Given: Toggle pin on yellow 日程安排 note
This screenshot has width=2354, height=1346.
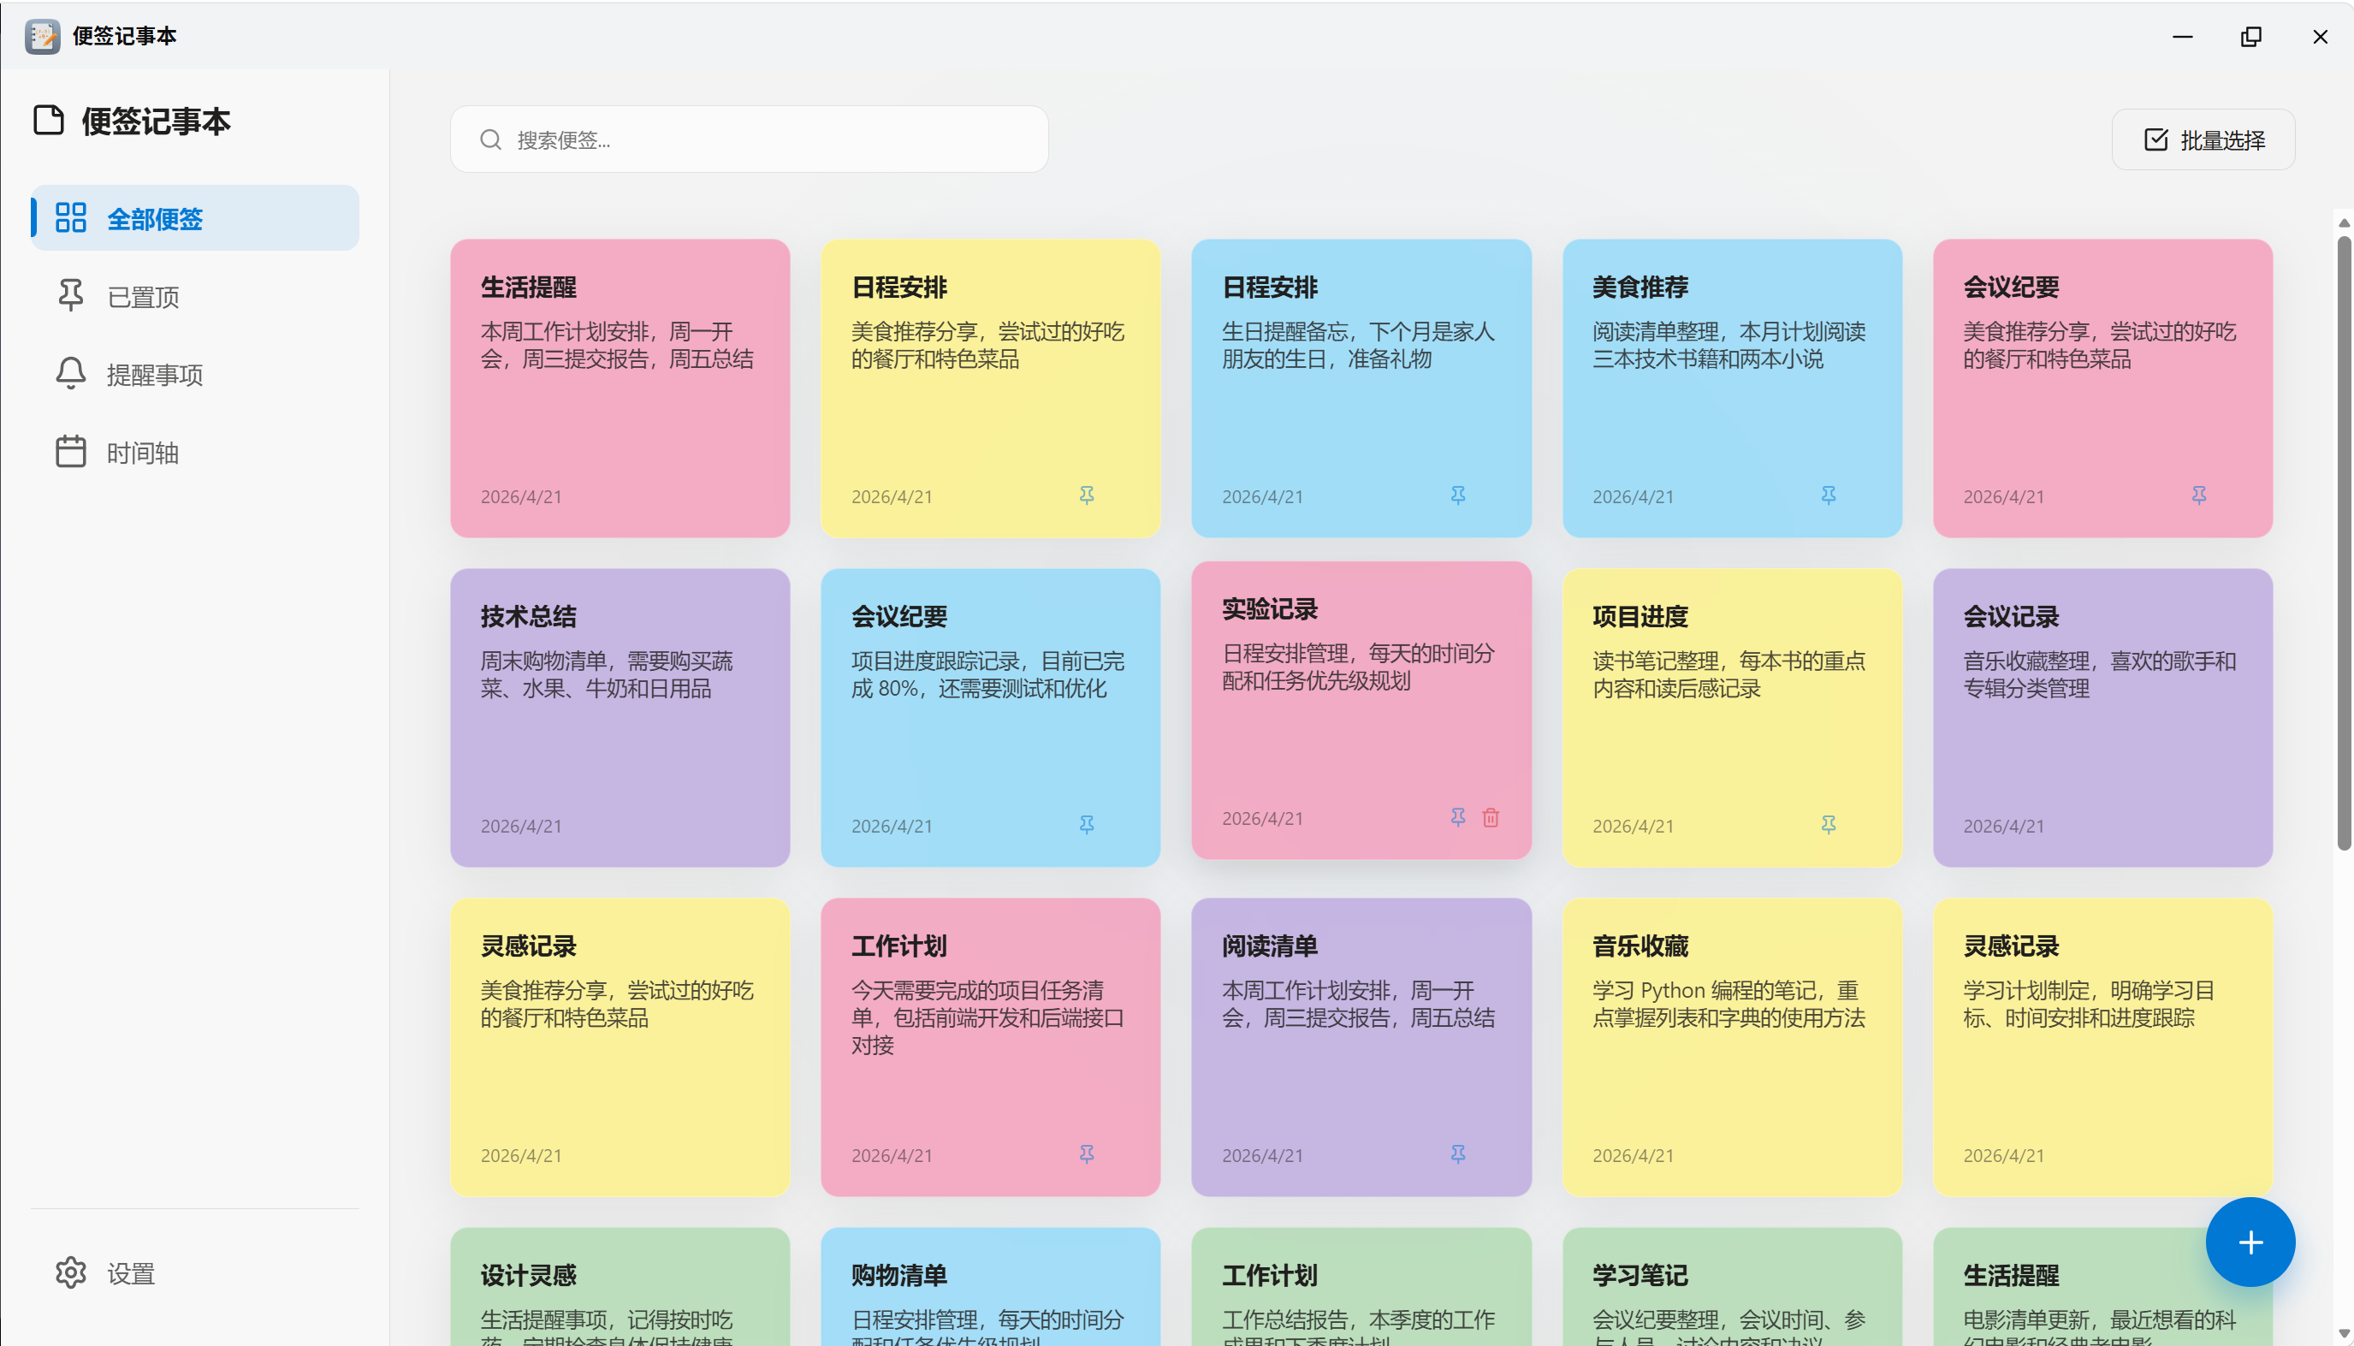Looking at the screenshot, I should (x=1086, y=495).
